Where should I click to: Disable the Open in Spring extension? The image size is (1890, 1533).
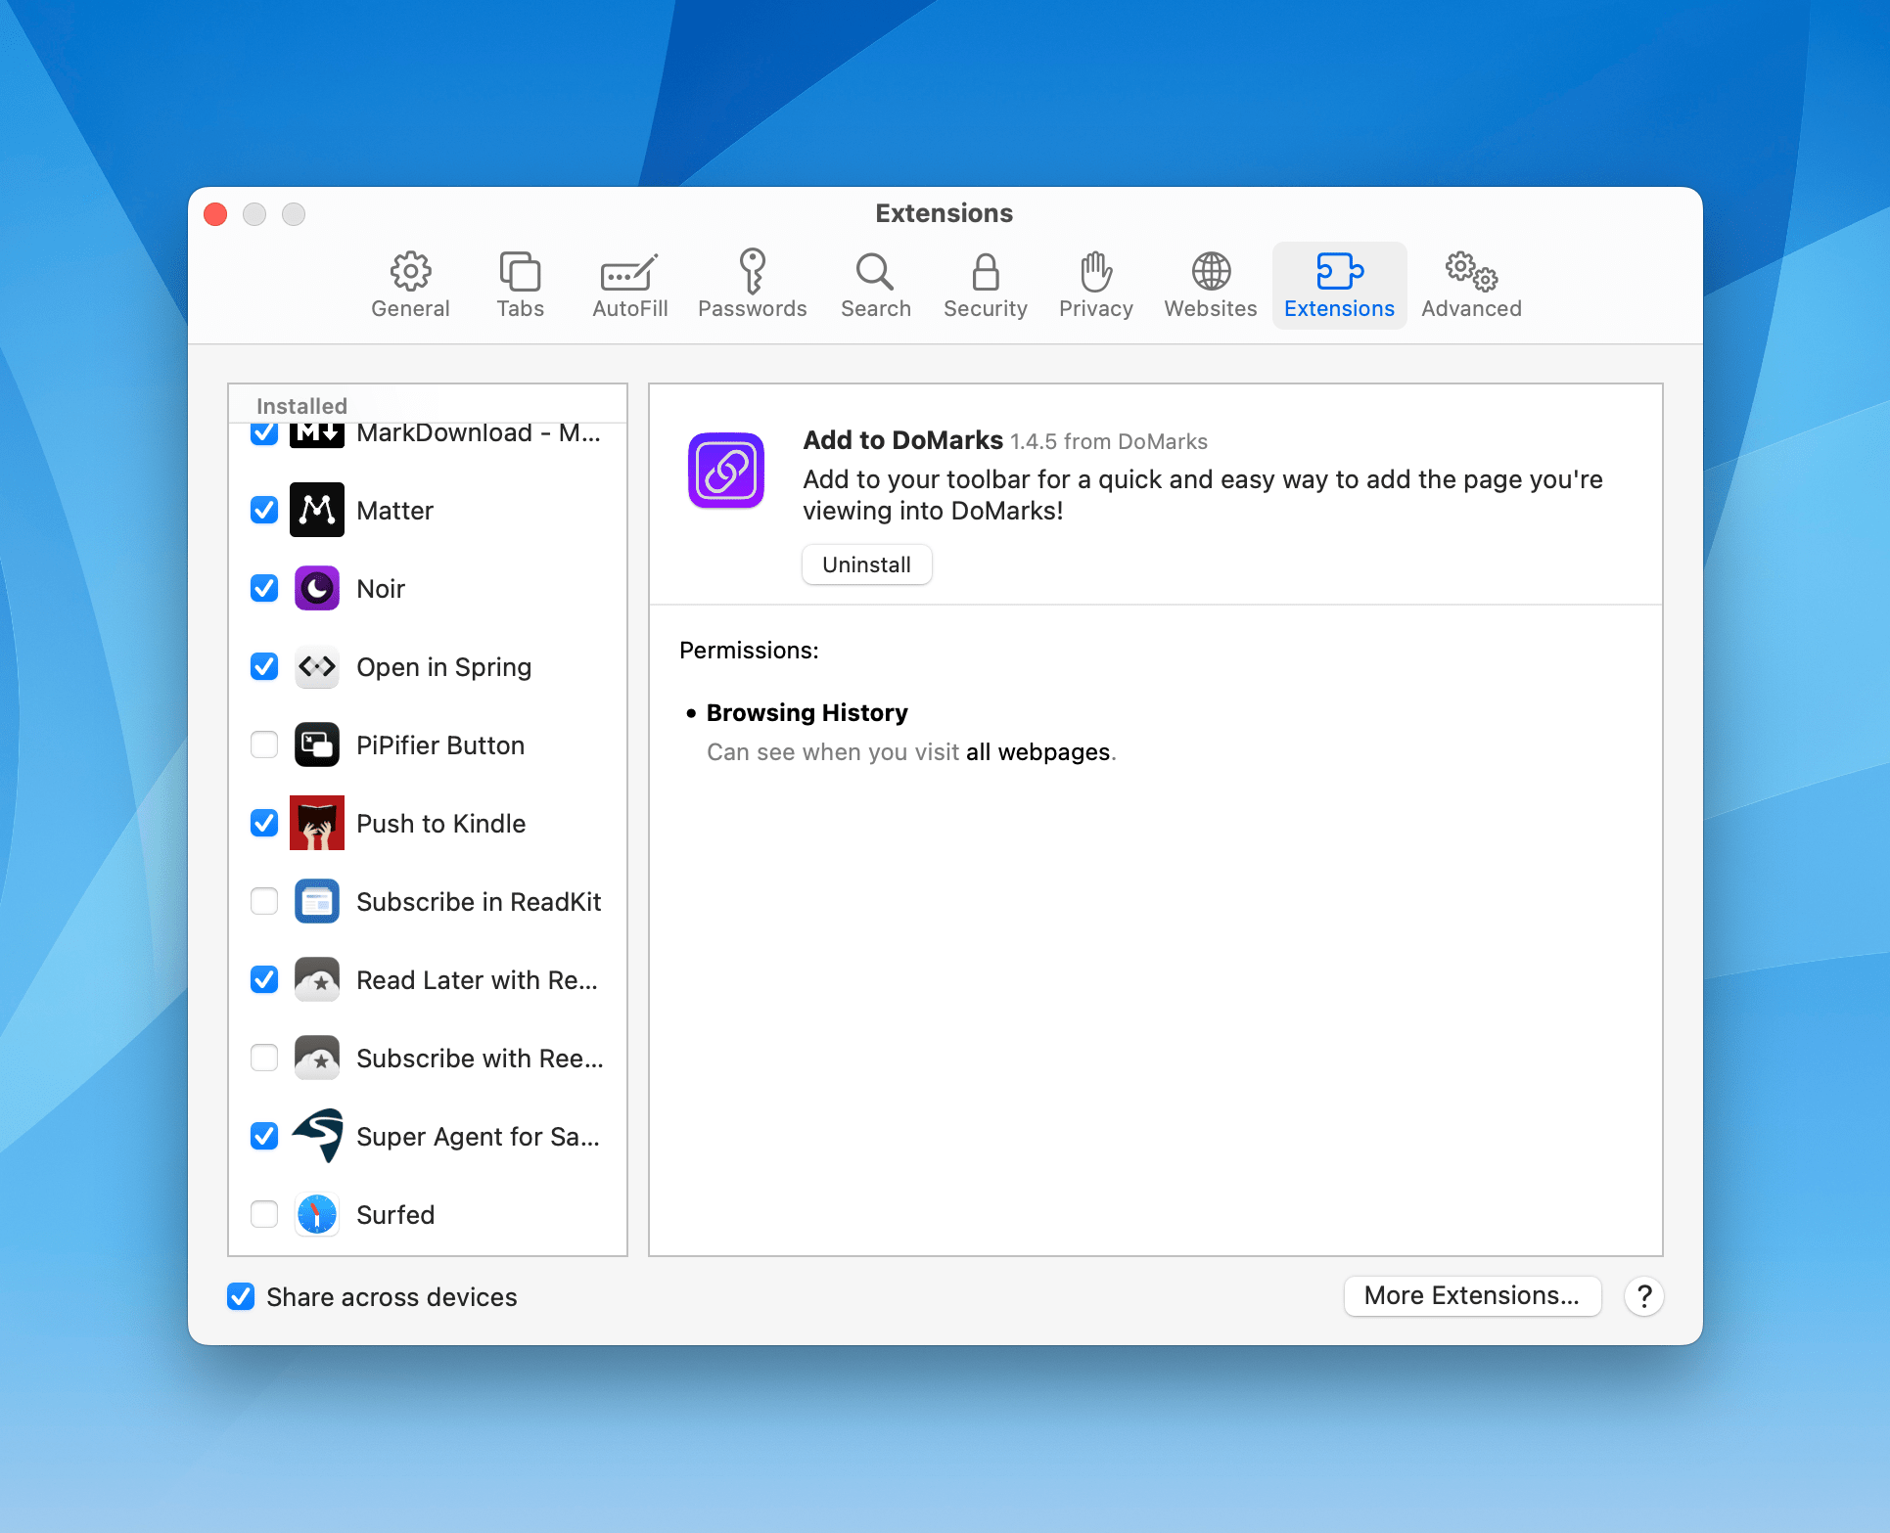pos(264,666)
